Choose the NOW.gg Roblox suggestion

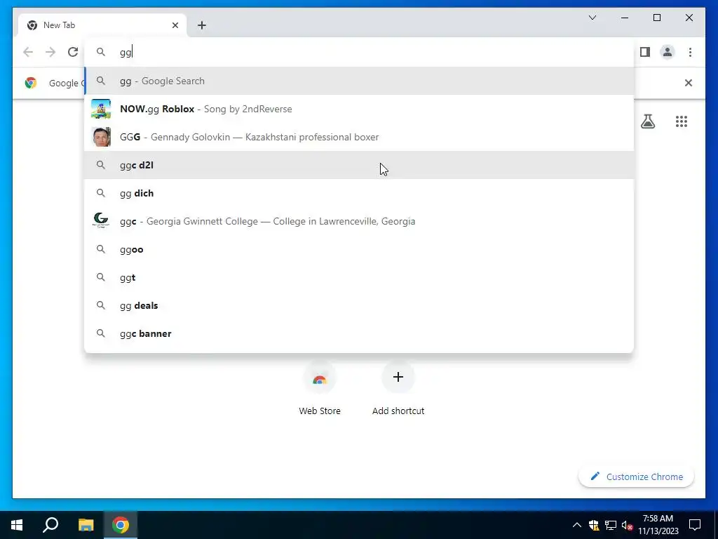tap(359, 109)
